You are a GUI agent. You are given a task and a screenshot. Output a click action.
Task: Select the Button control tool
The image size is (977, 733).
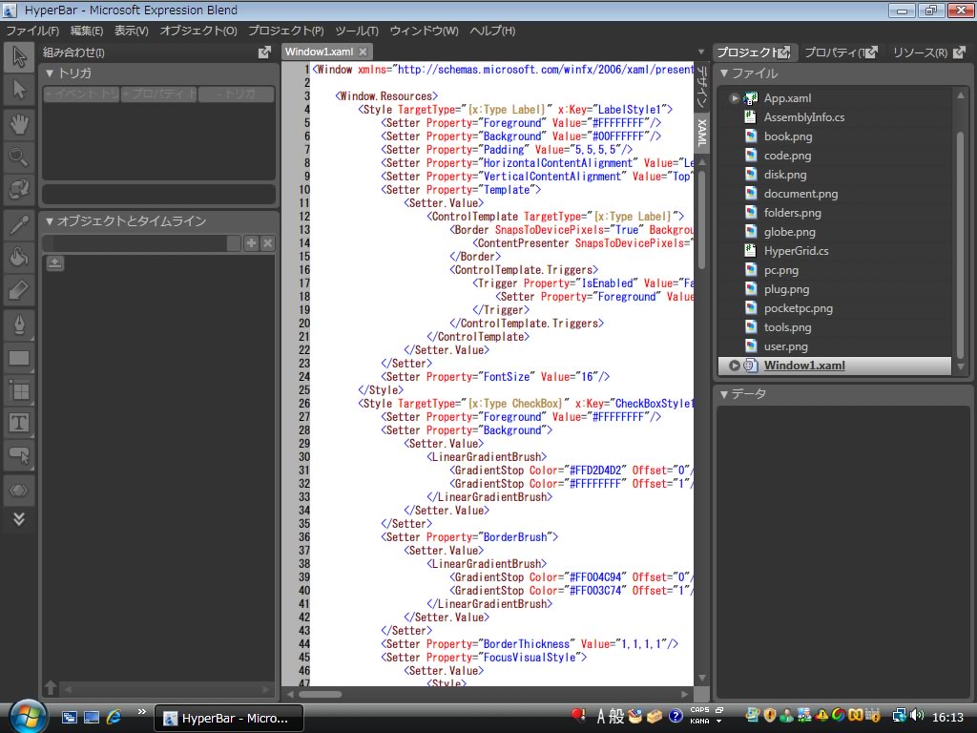click(19, 456)
